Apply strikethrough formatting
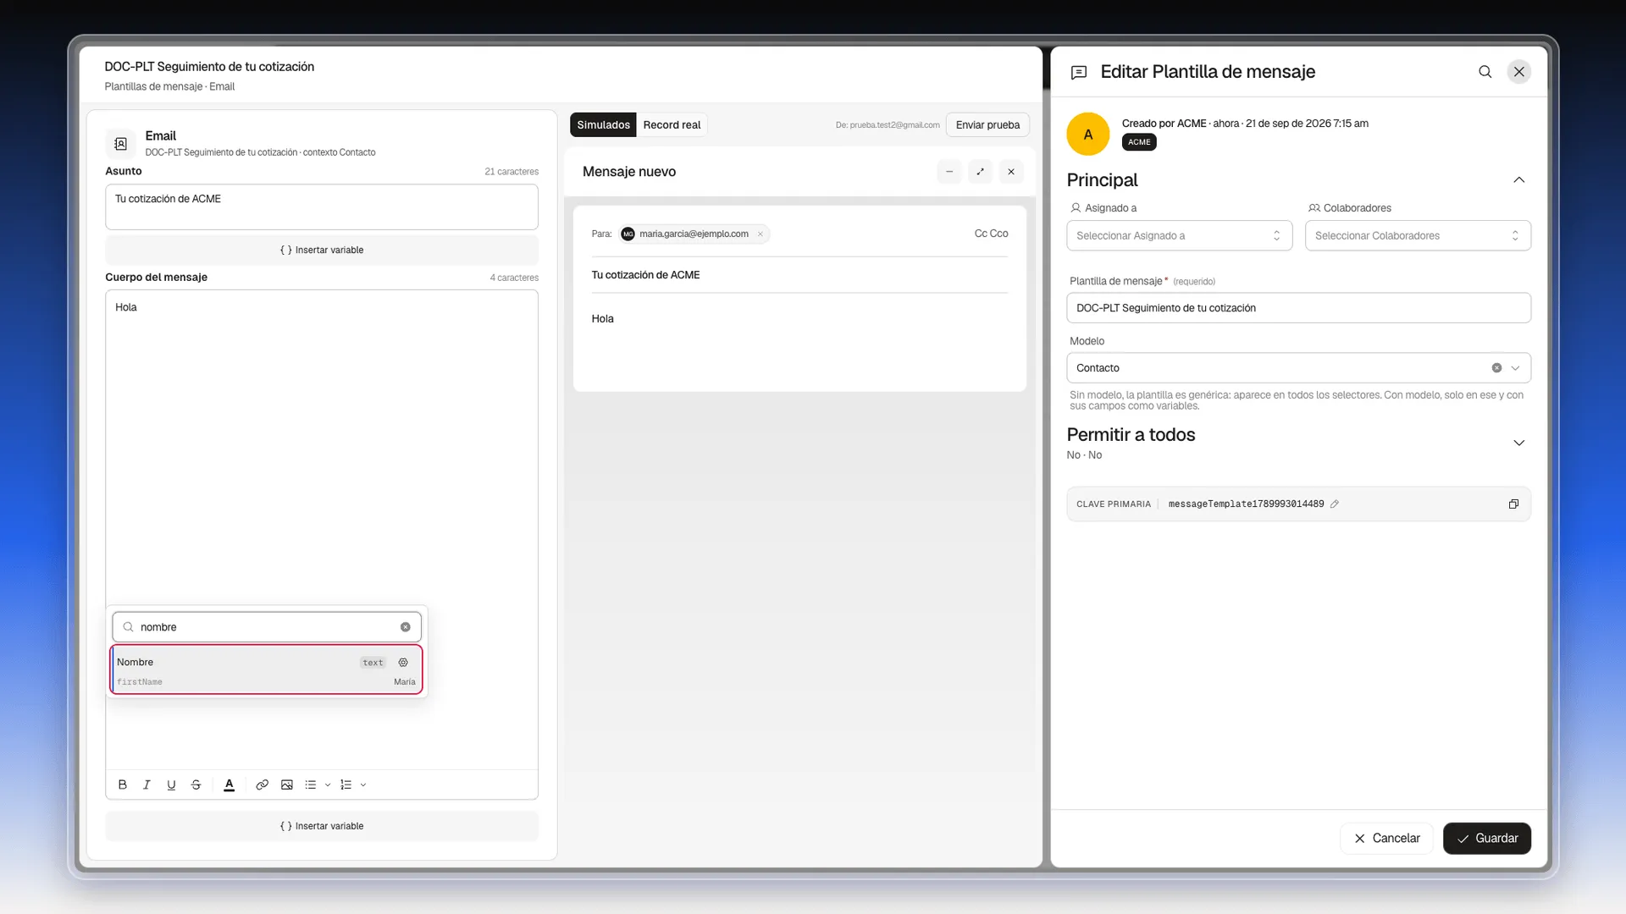Screen dimensions: 1626x914 coord(196,785)
